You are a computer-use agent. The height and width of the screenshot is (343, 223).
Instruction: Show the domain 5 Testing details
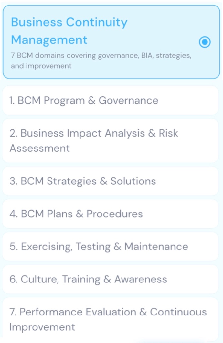click(x=111, y=247)
